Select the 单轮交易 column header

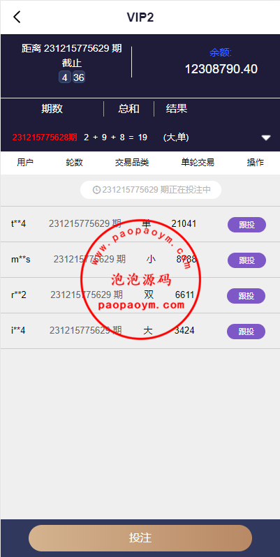coord(198,163)
